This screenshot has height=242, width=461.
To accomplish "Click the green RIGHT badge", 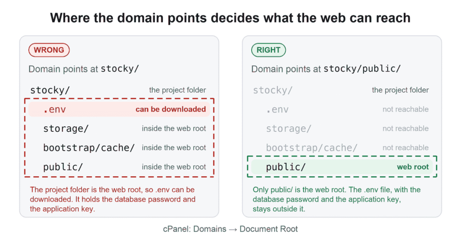I will 268,50.
